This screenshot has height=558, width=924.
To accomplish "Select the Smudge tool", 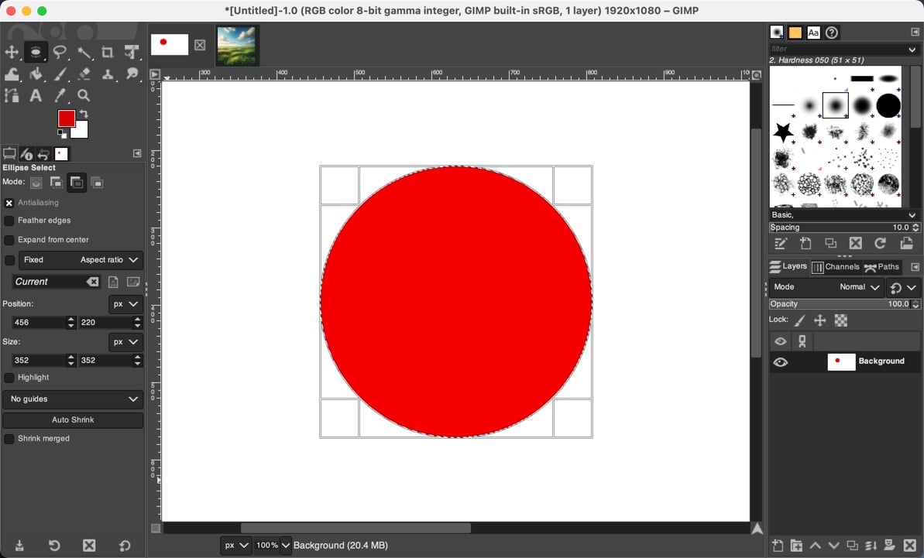I will (x=132, y=74).
